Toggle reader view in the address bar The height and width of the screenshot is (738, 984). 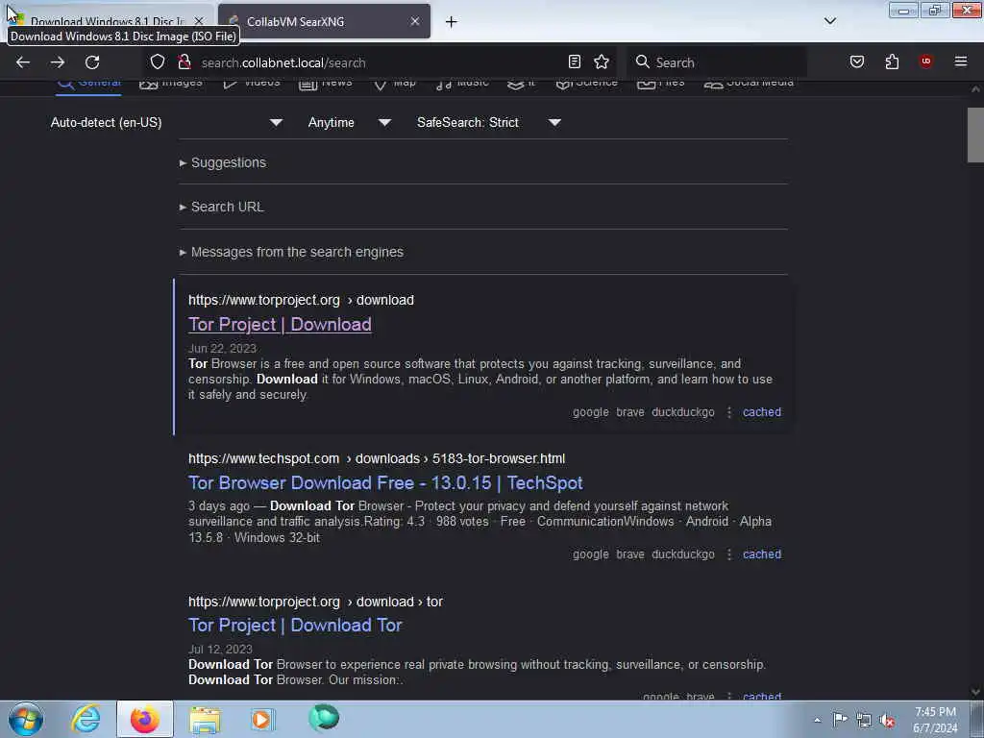click(575, 61)
